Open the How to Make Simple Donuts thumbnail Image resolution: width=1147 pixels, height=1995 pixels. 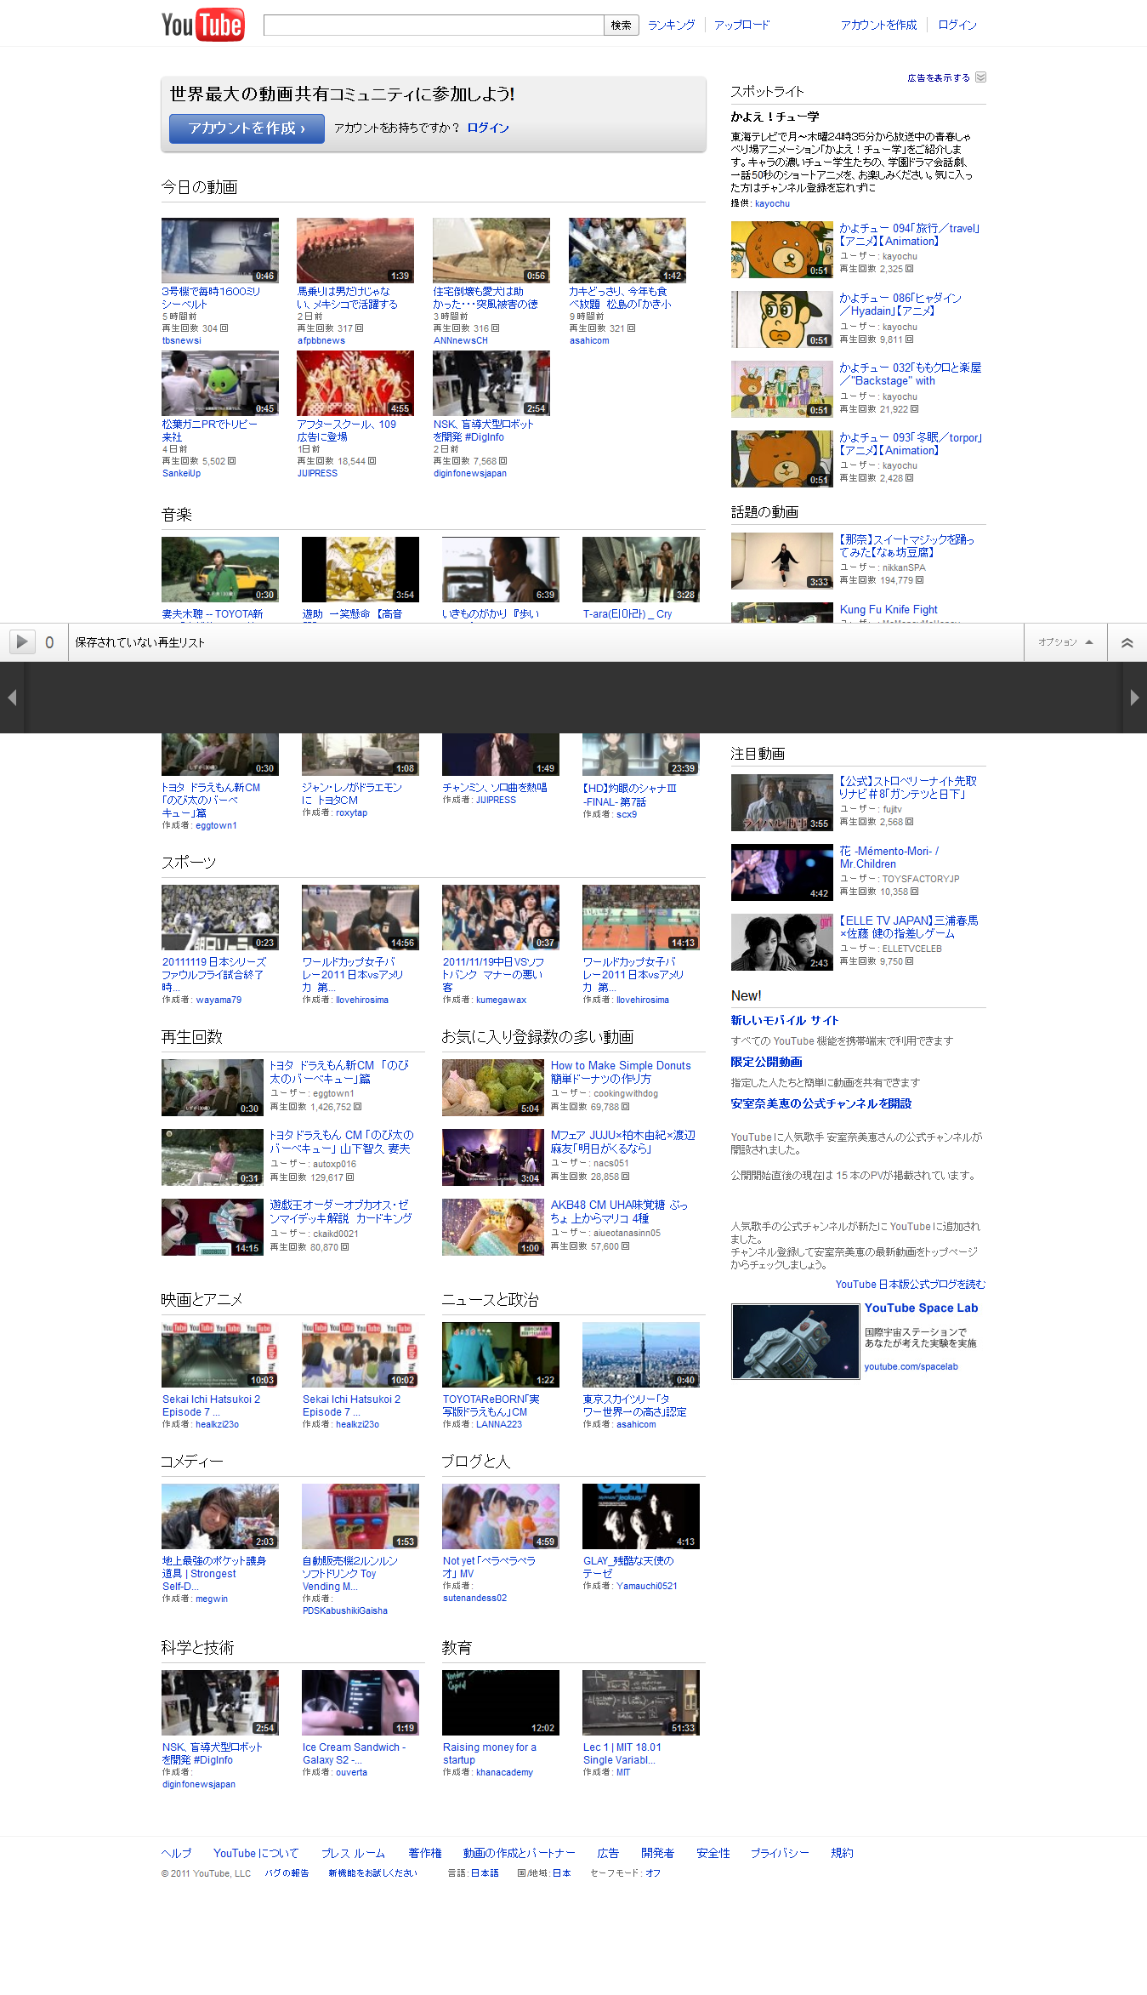492,1087
